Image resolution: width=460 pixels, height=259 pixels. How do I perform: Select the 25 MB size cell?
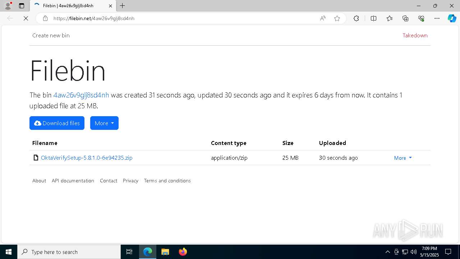tap(290, 158)
